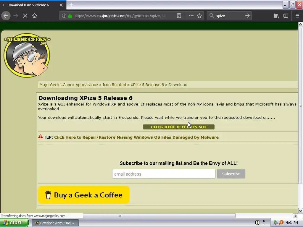
Task: Click the vertical scrollbar up arrow
Action: (300, 25)
